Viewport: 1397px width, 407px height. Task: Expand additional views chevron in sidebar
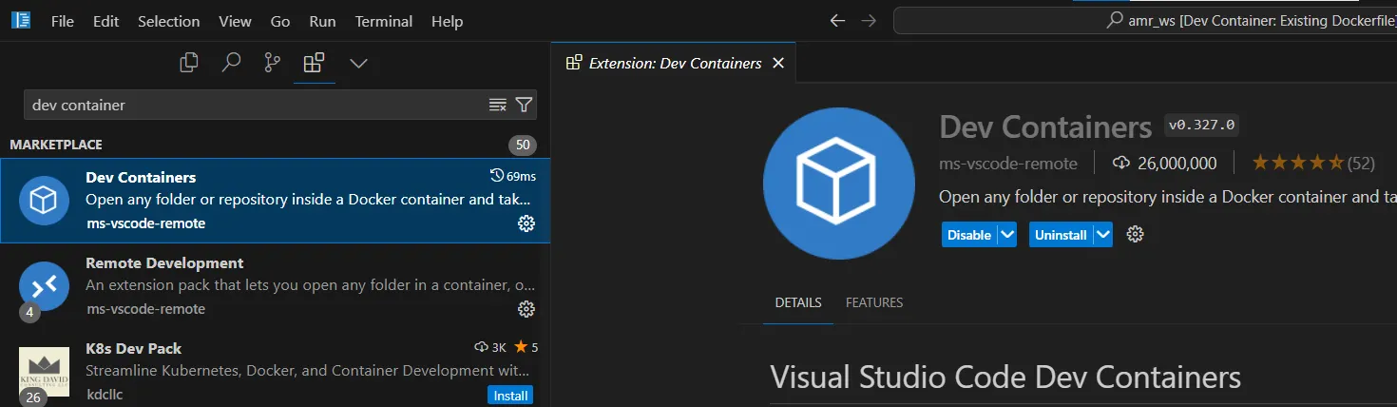click(x=358, y=64)
